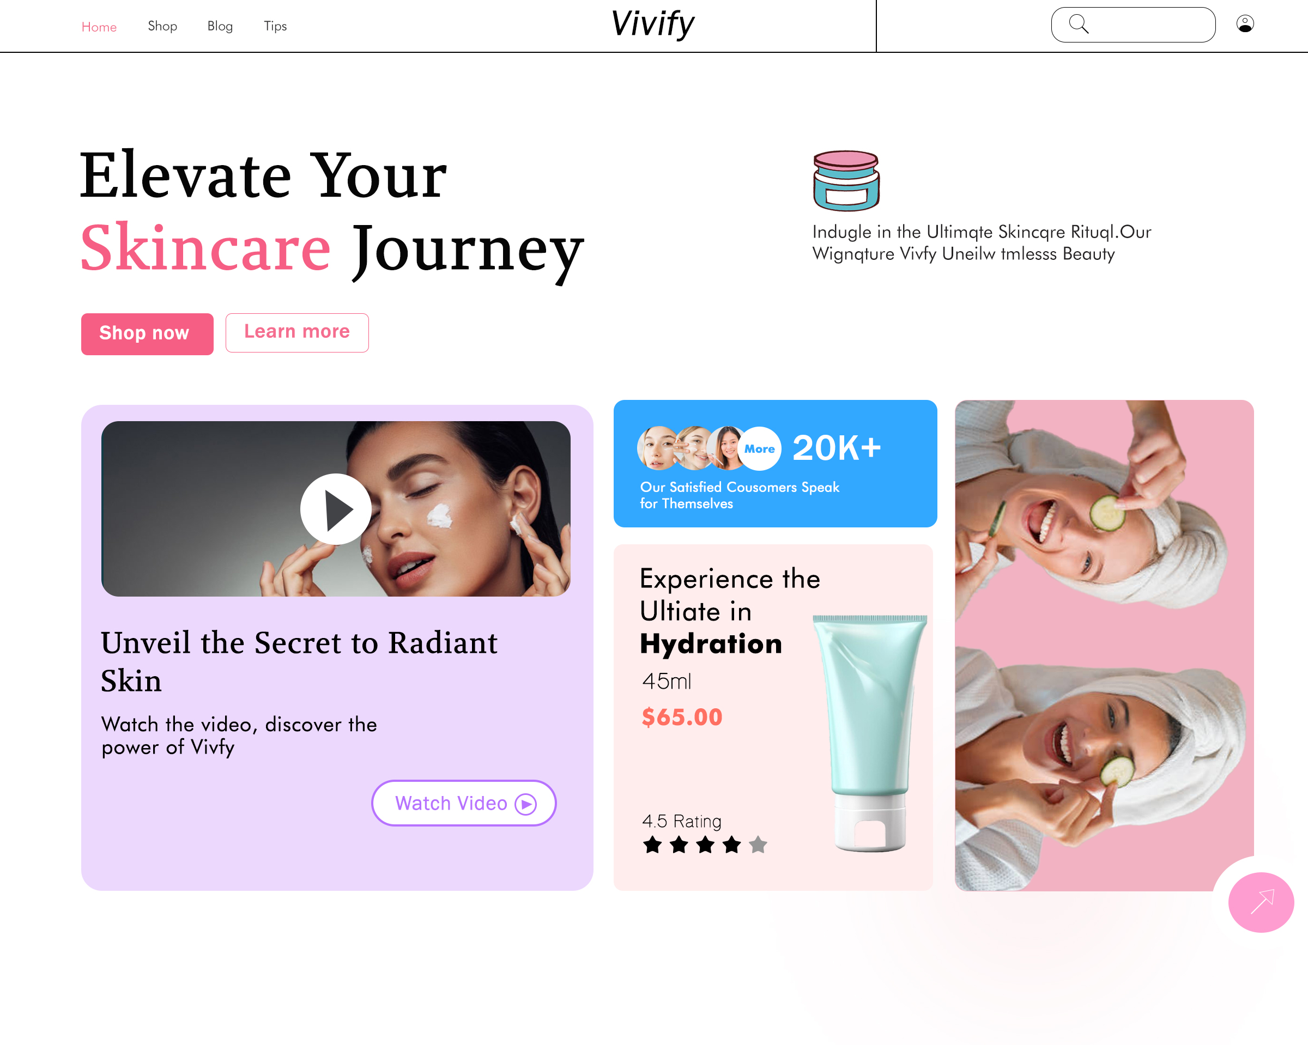Click the first customer avatar in blue card
This screenshot has height=1045, width=1308.
click(658, 448)
